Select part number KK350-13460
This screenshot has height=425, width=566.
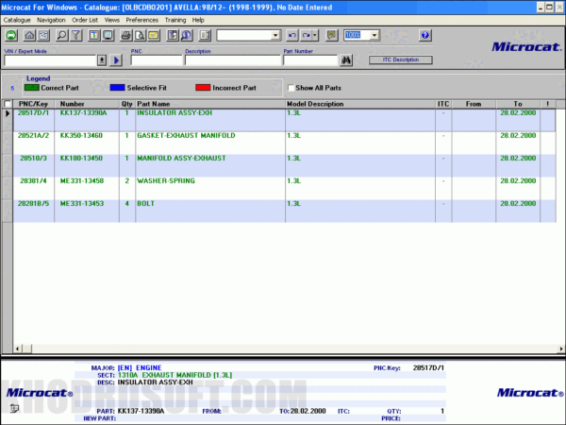click(x=81, y=135)
